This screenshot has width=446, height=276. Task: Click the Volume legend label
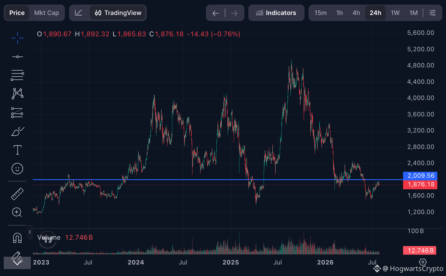tap(49, 237)
